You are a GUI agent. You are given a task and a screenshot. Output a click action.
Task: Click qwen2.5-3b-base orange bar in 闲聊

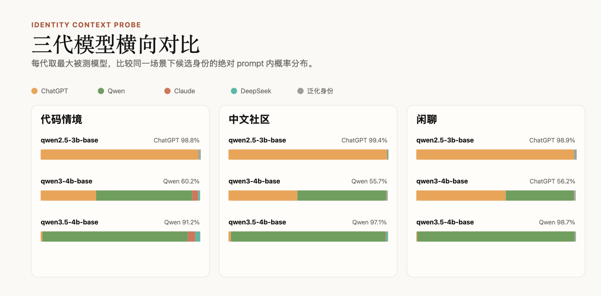coord(495,155)
